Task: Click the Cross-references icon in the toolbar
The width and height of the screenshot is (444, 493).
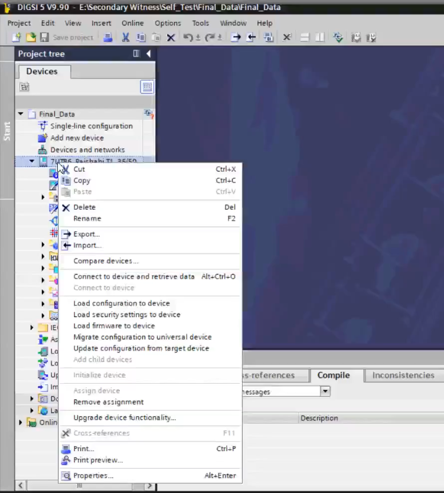Action: click(287, 37)
